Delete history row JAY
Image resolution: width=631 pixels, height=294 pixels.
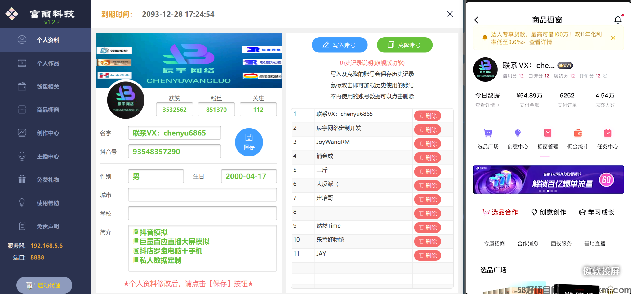coord(428,256)
